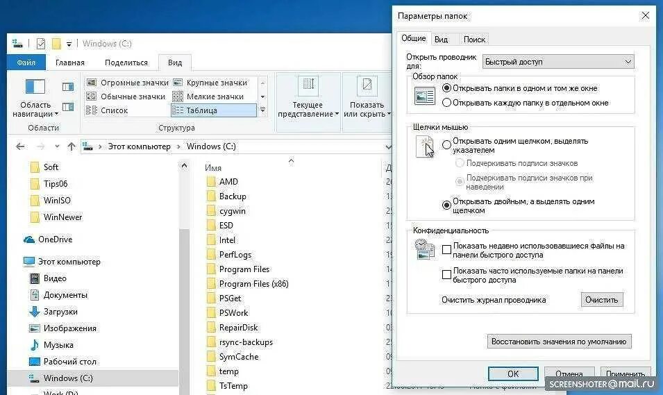Confirm the dialog with the OK button
The height and width of the screenshot is (395, 663).
coord(513,374)
